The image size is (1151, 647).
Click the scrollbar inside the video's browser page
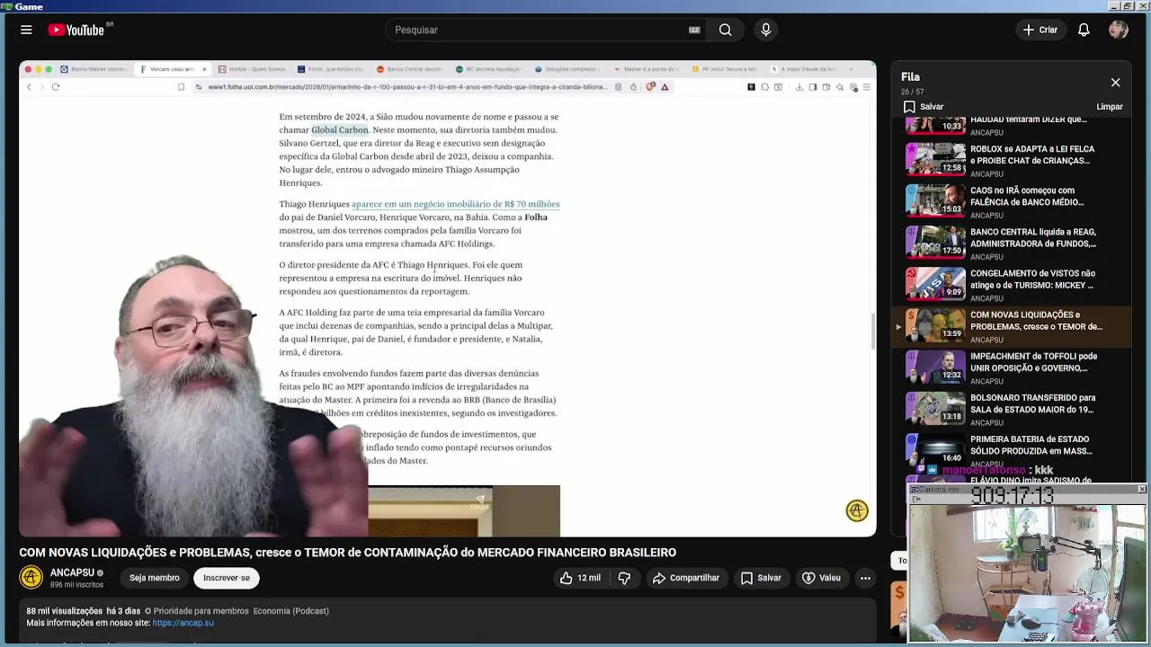(871, 331)
